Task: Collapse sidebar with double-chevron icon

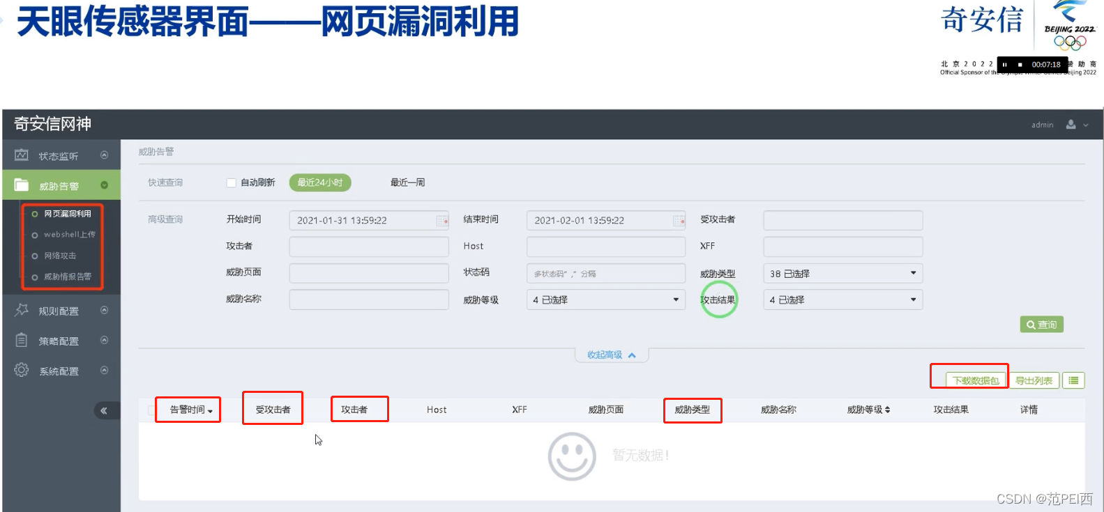Action: [x=103, y=411]
